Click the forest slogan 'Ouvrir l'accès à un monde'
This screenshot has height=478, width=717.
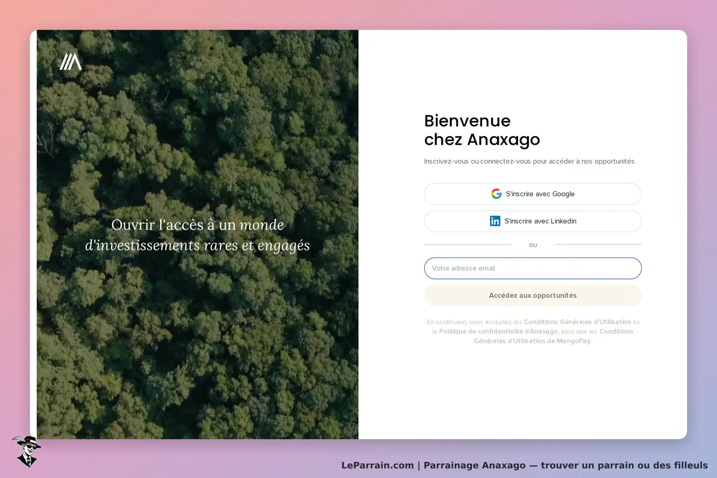pyautogui.click(x=198, y=225)
